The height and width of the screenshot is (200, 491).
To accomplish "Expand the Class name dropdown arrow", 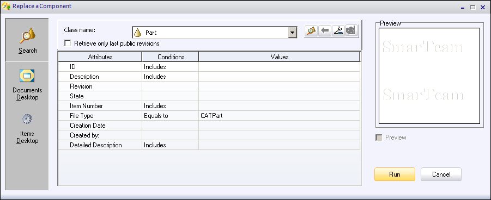I will tap(293, 33).
